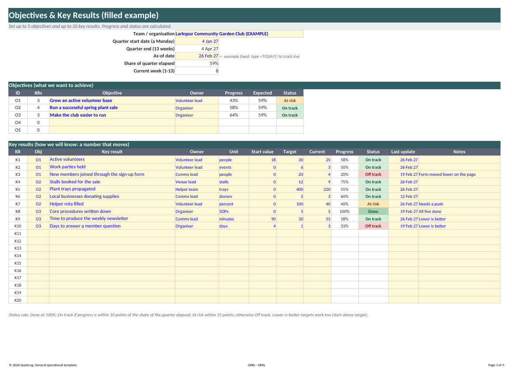Click the Last update column header

[403, 152]
